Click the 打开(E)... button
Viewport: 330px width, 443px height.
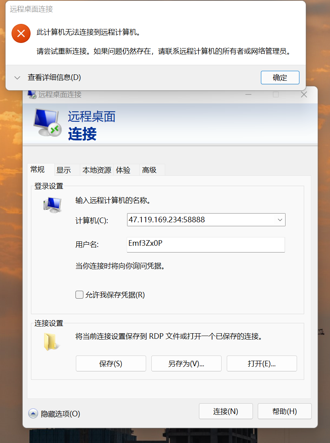262,363
